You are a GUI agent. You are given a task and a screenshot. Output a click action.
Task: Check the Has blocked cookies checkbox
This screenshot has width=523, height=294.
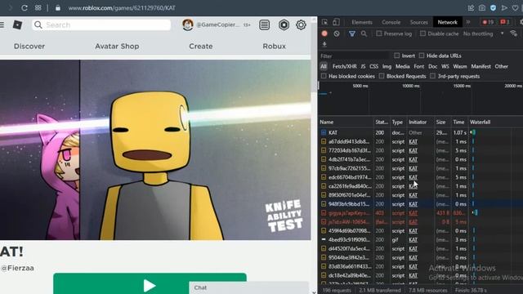click(324, 76)
